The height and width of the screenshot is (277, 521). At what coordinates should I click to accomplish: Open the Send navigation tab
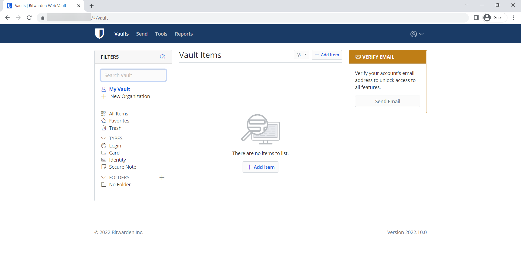[142, 34]
